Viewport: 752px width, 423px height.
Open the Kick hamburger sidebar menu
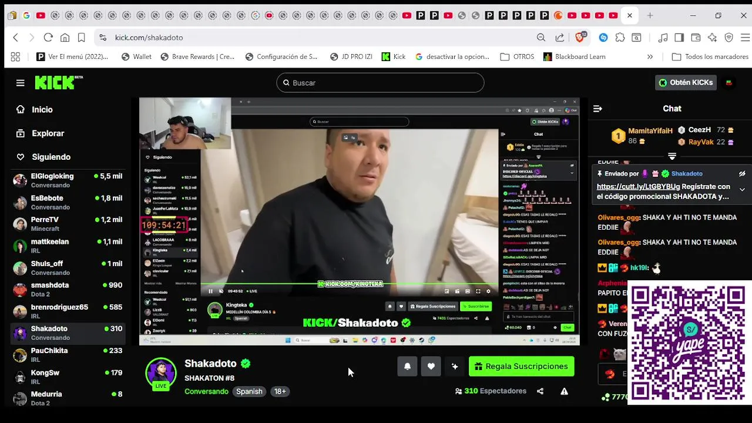21,83
